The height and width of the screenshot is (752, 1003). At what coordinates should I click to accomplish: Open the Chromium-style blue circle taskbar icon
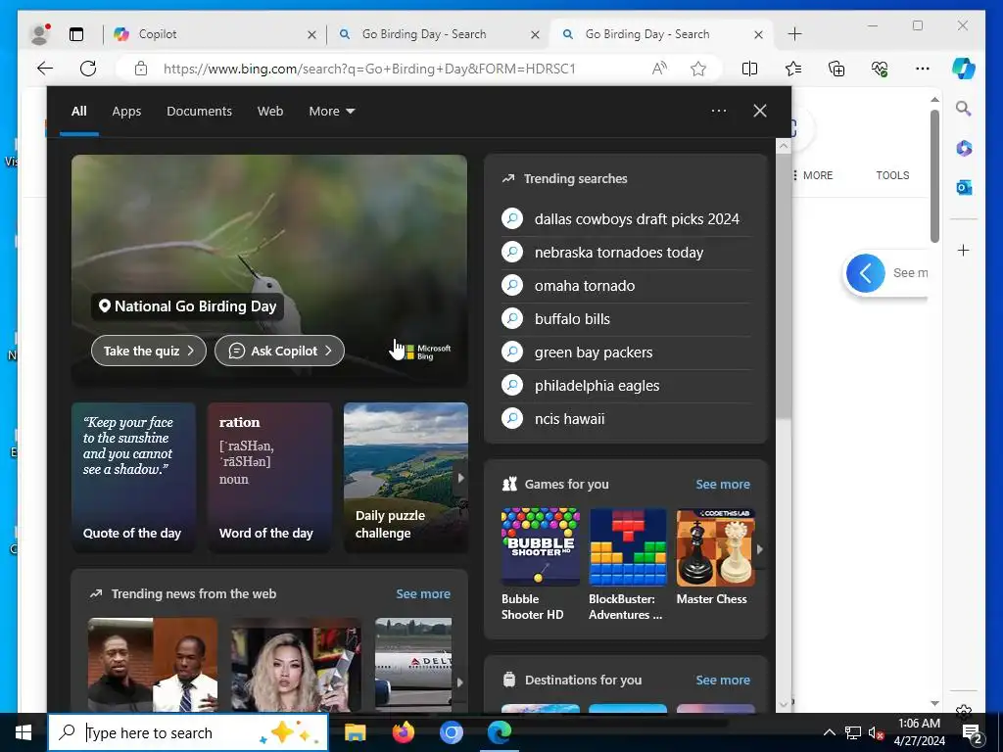click(x=451, y=732)
